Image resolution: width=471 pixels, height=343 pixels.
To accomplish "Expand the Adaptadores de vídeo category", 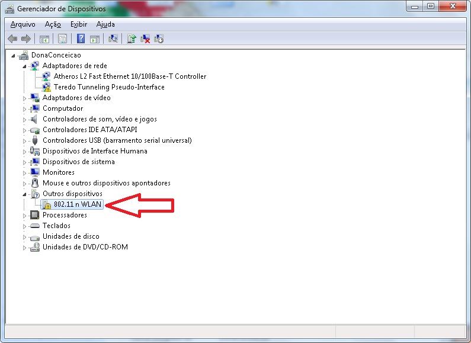I will pos(24,98).
